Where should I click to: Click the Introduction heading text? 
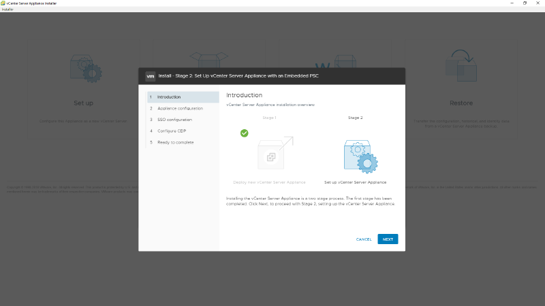point(244,95)
